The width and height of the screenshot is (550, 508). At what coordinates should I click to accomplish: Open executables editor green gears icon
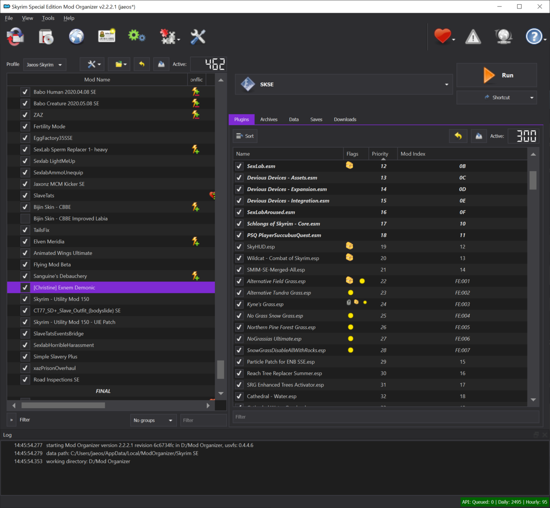[x=136, y=36]
